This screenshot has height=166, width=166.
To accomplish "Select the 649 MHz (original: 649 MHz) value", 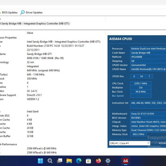I will pyautogui.click(x=43, y=70).
